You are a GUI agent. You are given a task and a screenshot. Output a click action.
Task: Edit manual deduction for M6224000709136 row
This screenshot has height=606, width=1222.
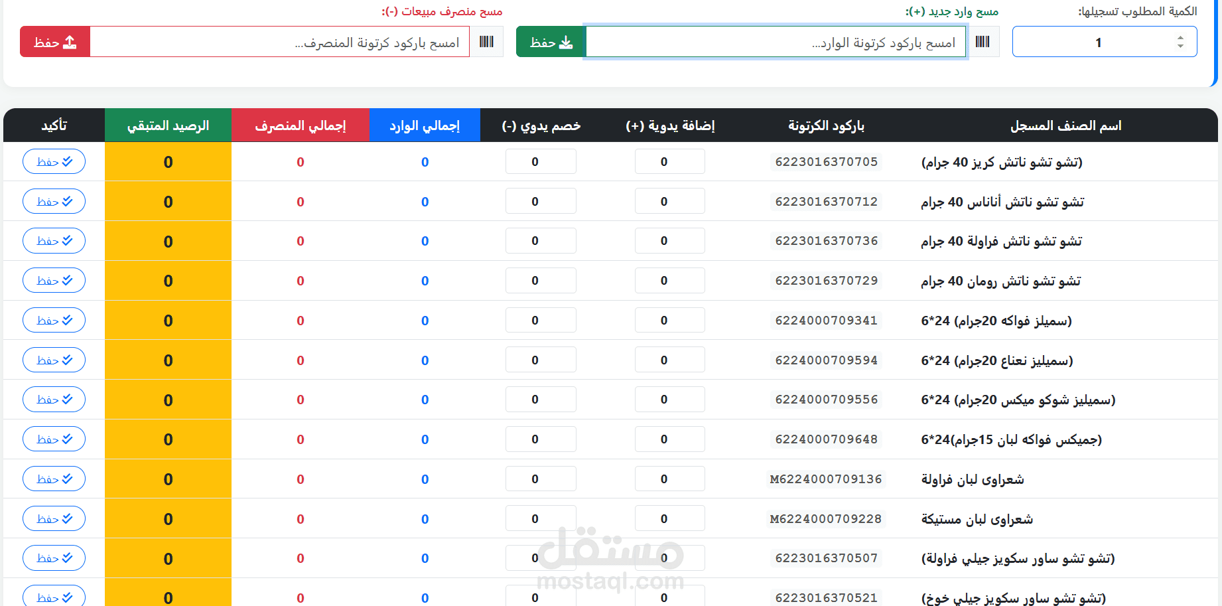tap(541, 479)
